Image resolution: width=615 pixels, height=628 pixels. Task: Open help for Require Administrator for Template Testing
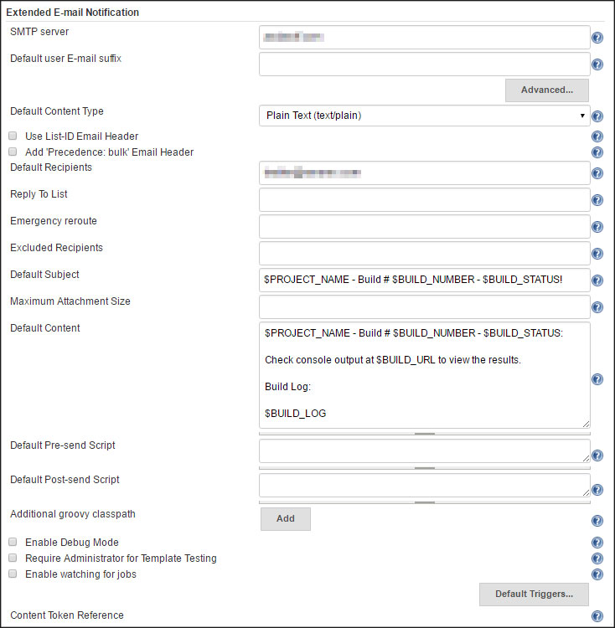coord(597,559)
